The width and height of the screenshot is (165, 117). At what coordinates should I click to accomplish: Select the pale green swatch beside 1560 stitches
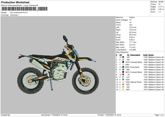click(123, 89)
